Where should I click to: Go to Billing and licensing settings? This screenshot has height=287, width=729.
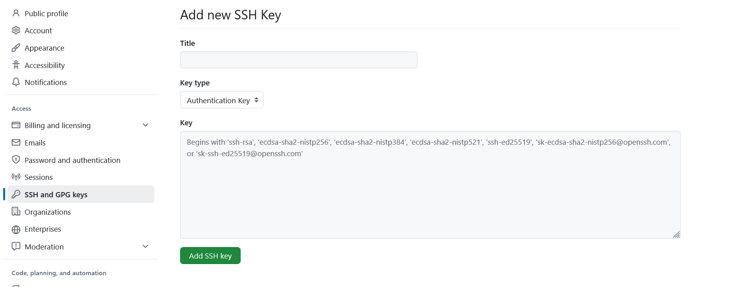57,125
